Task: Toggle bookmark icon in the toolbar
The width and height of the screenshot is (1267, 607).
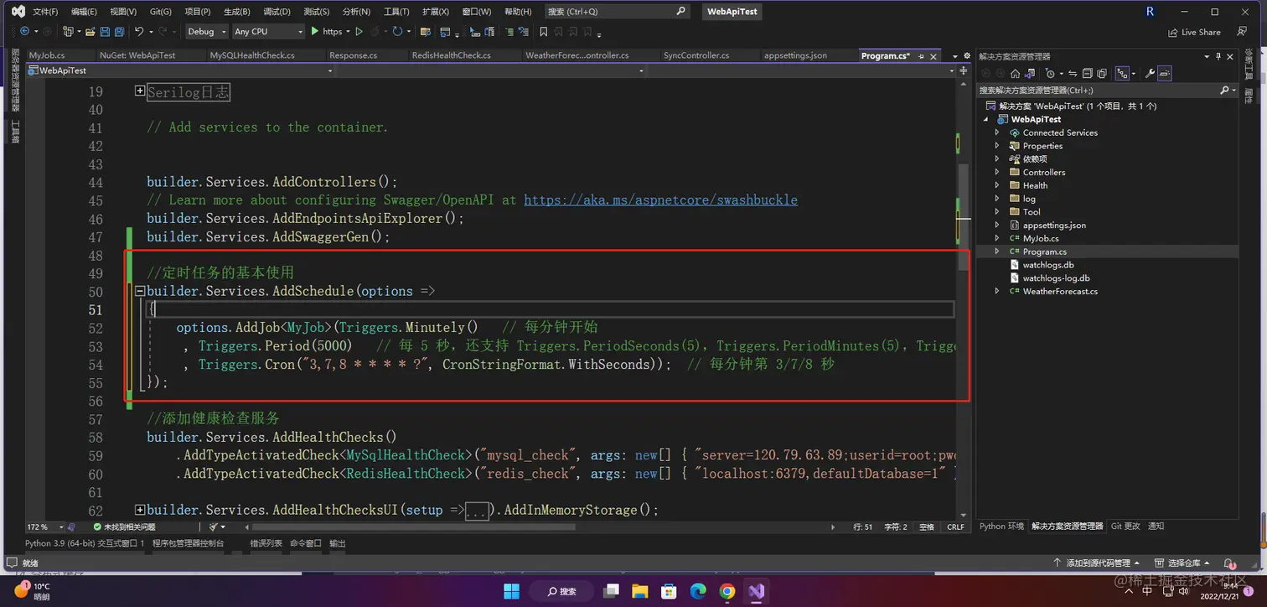Action: 543,31
